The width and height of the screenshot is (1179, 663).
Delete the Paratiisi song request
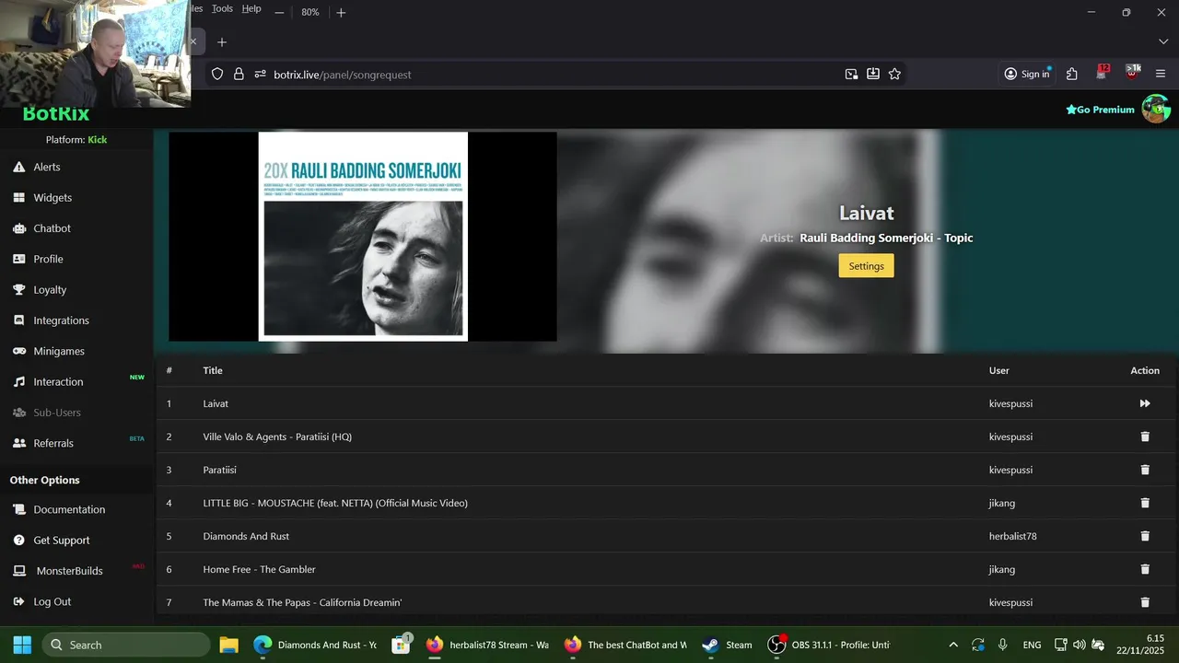tap(1145, 470)
